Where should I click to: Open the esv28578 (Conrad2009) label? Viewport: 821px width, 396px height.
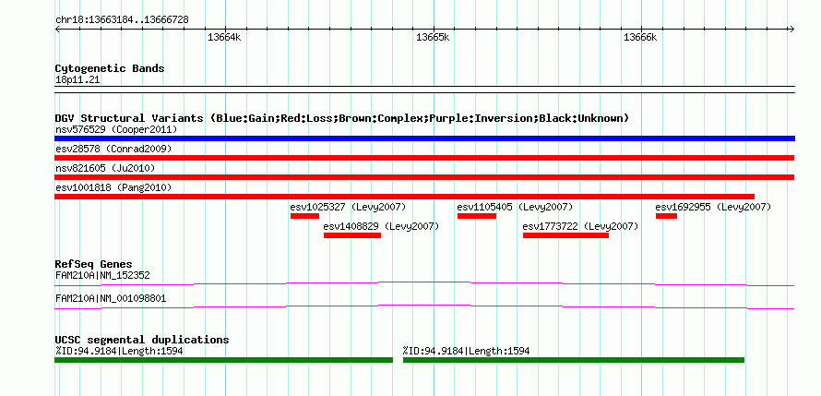(113, 149)
